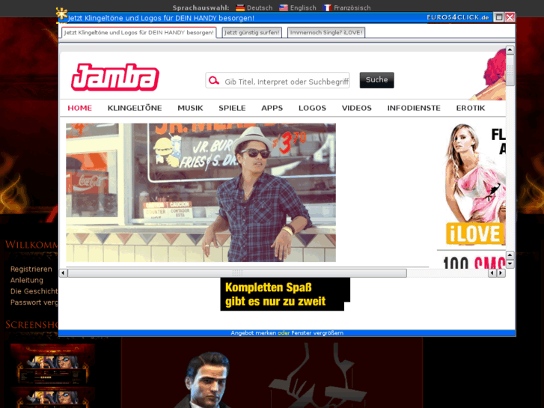Image resolution: width=544 pixels, height=408 pixels.
Task: Open LOGOS menu item
Action: [312, 108]
